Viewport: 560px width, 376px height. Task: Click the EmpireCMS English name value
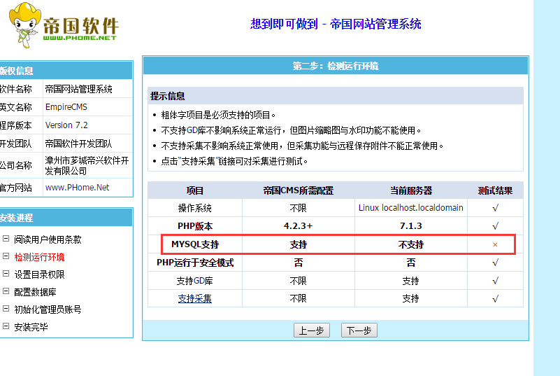pyautogui.click(x=66, y=107)
